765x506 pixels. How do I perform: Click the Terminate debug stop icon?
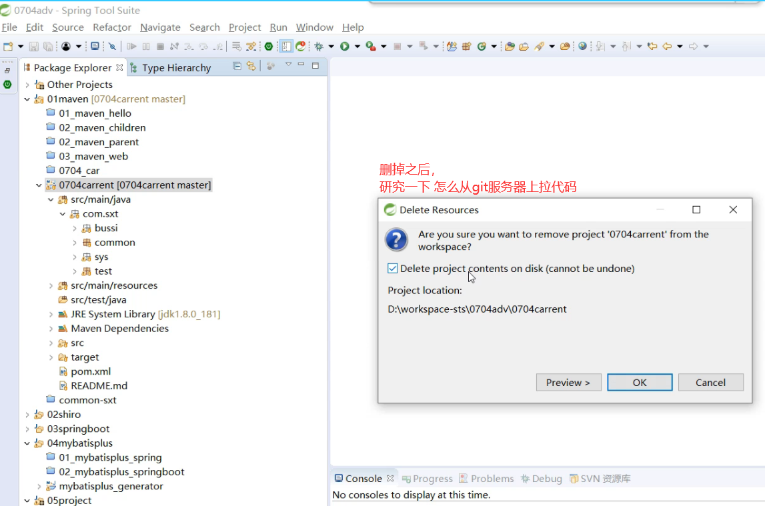click(160, 46)
